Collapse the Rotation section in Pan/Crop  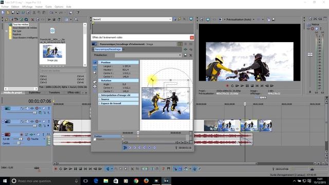coord(100,81)
